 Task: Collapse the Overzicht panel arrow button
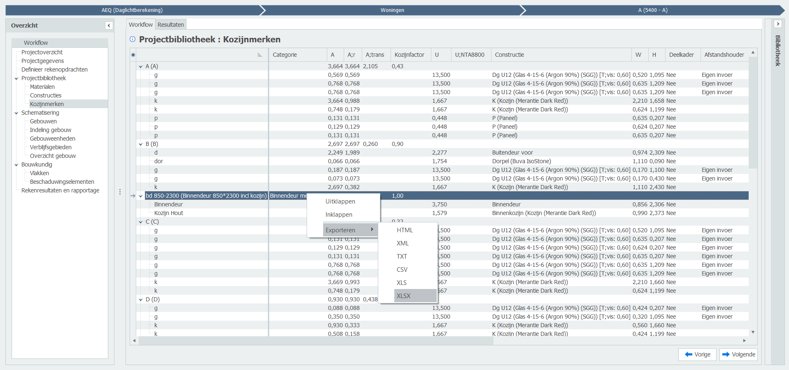[x=109, y=25]
